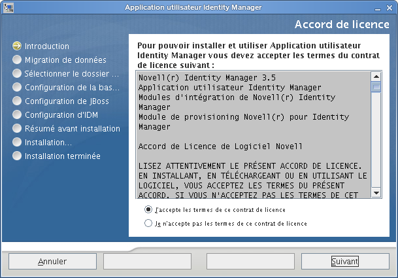Click the Configuration de la base step label
Screen dimensions: 398x278
pos(72,88)
